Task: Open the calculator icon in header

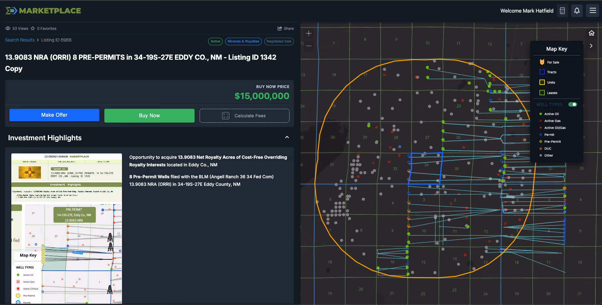Action: coord(562,11)
